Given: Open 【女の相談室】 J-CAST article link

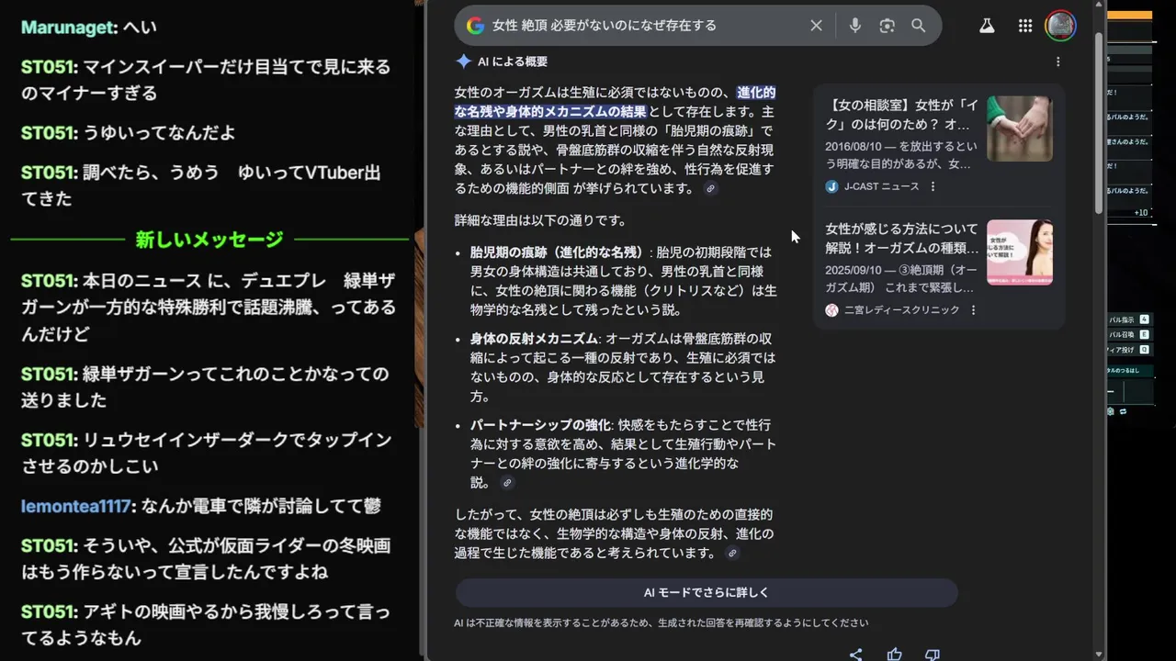Looking at the screenshot, I should pyautogui.click(x=901, y=114).
